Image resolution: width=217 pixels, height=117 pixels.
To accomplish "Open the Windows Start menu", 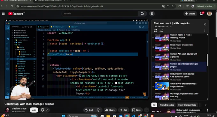I will pyautogui.click(x=64, y=116).
